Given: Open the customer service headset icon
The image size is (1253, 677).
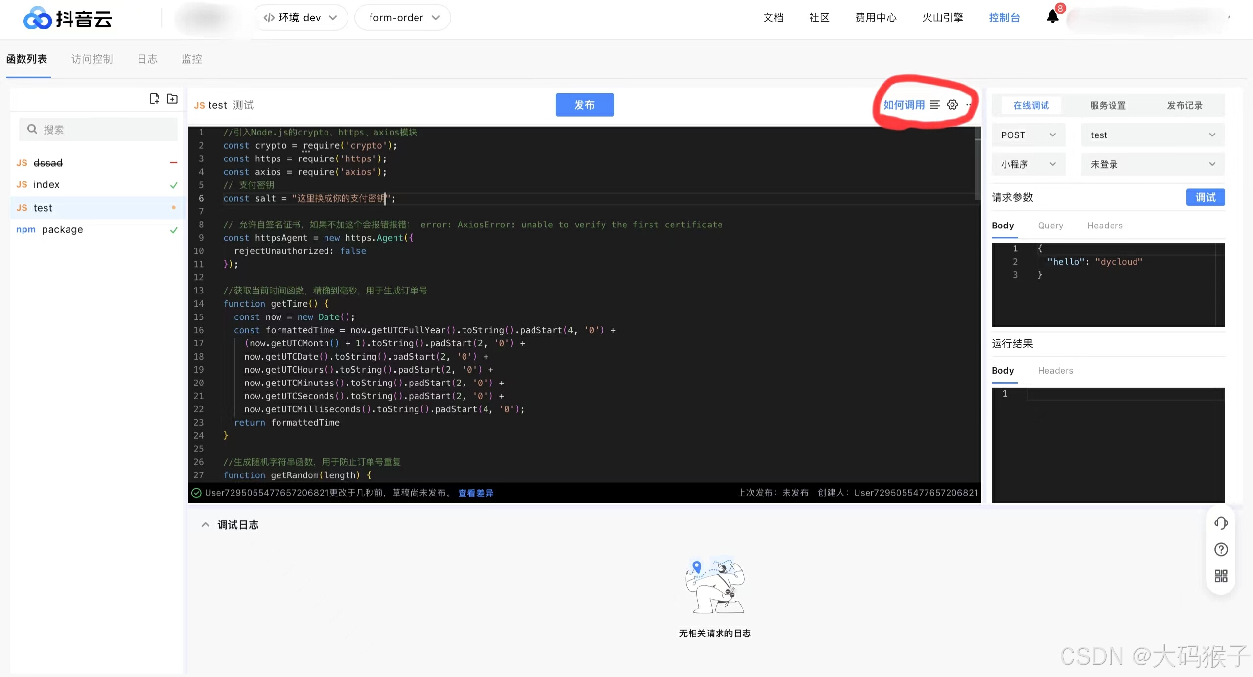Looking at the screenshot, I should click(1221, 523).
